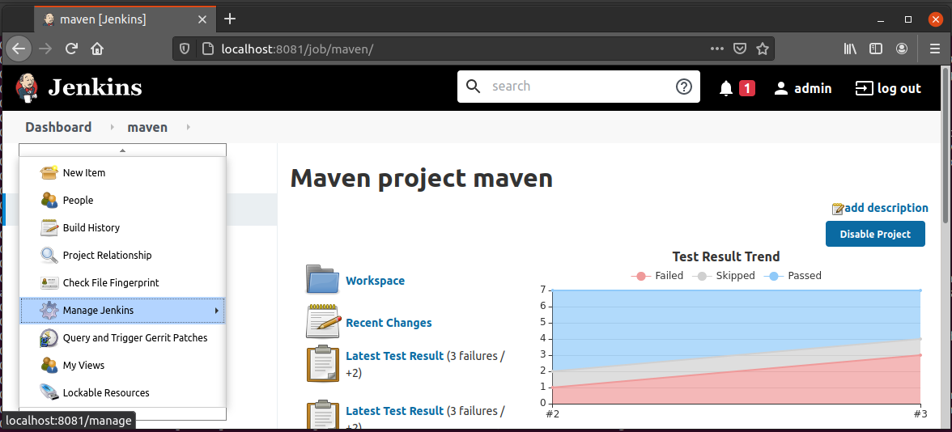The image size is (952, 432).
Task: Open the Recent Changes link
Action: (x=389, y=323)
